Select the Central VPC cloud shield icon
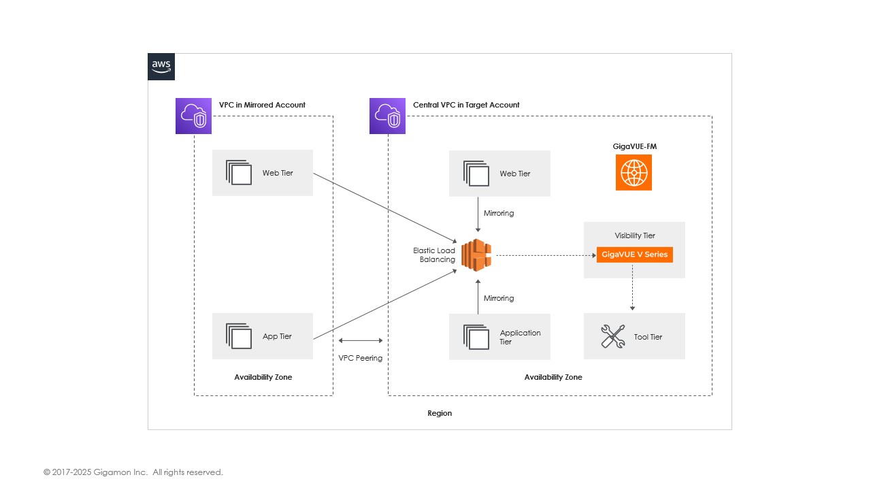This screenshot has height=490, width=871. (387, 116)
